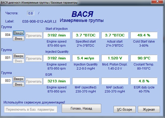Click Прочитать button in Injected Quantity row
The width and height of the screenshot is (165, 118).
click(34, 58)
